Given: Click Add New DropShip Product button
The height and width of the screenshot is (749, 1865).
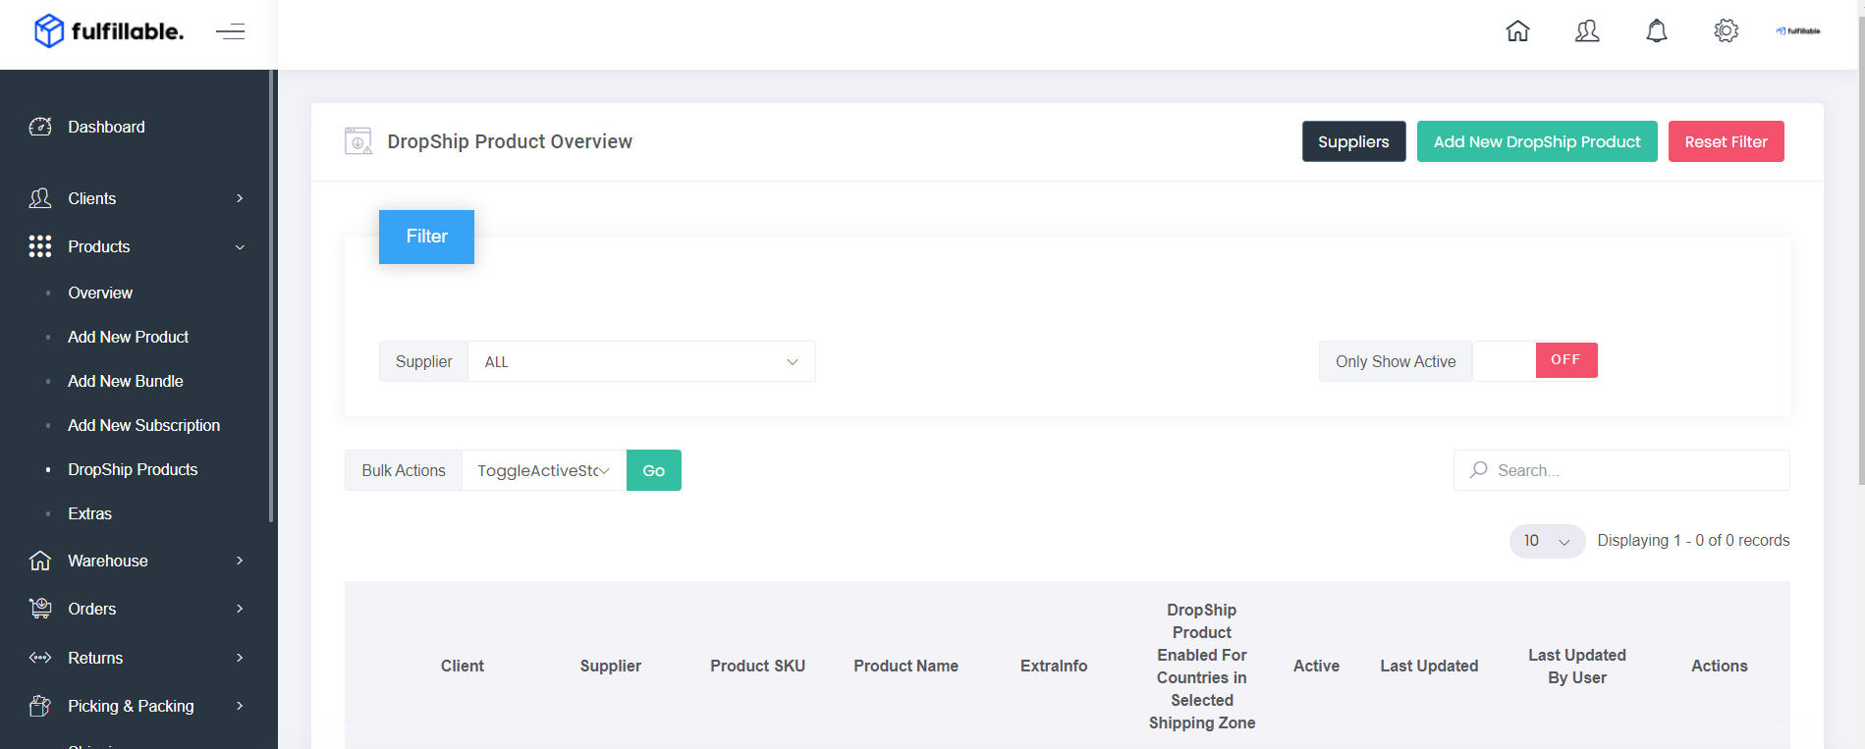Looking at the screenshot, I should coord(1537,141).
